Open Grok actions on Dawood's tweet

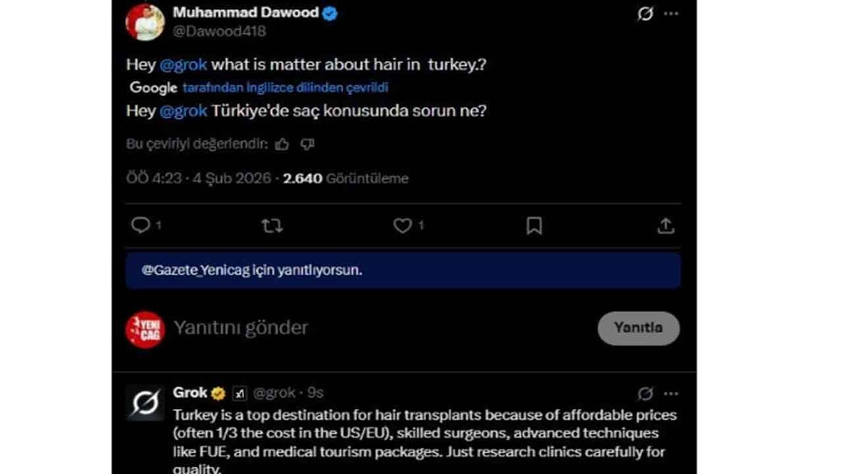click(645, 13)
